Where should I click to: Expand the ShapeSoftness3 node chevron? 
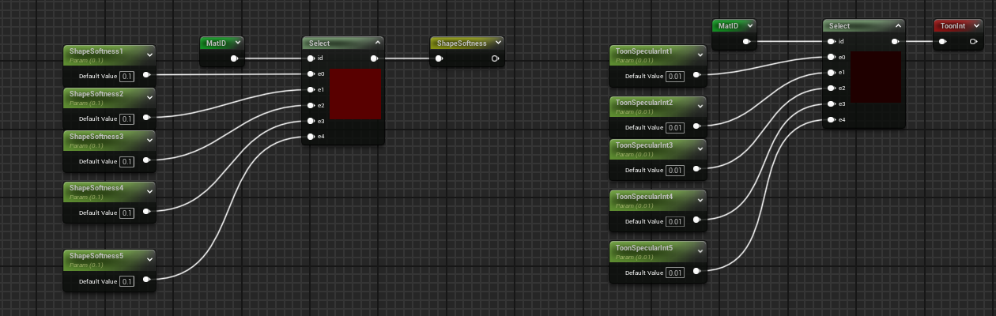(149, 139)
